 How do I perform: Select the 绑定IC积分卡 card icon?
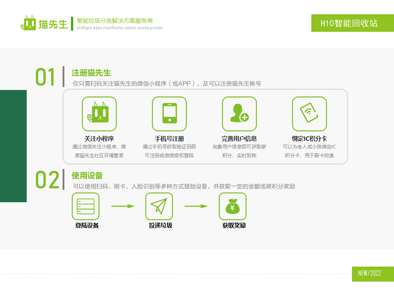(x=309, y=113)
